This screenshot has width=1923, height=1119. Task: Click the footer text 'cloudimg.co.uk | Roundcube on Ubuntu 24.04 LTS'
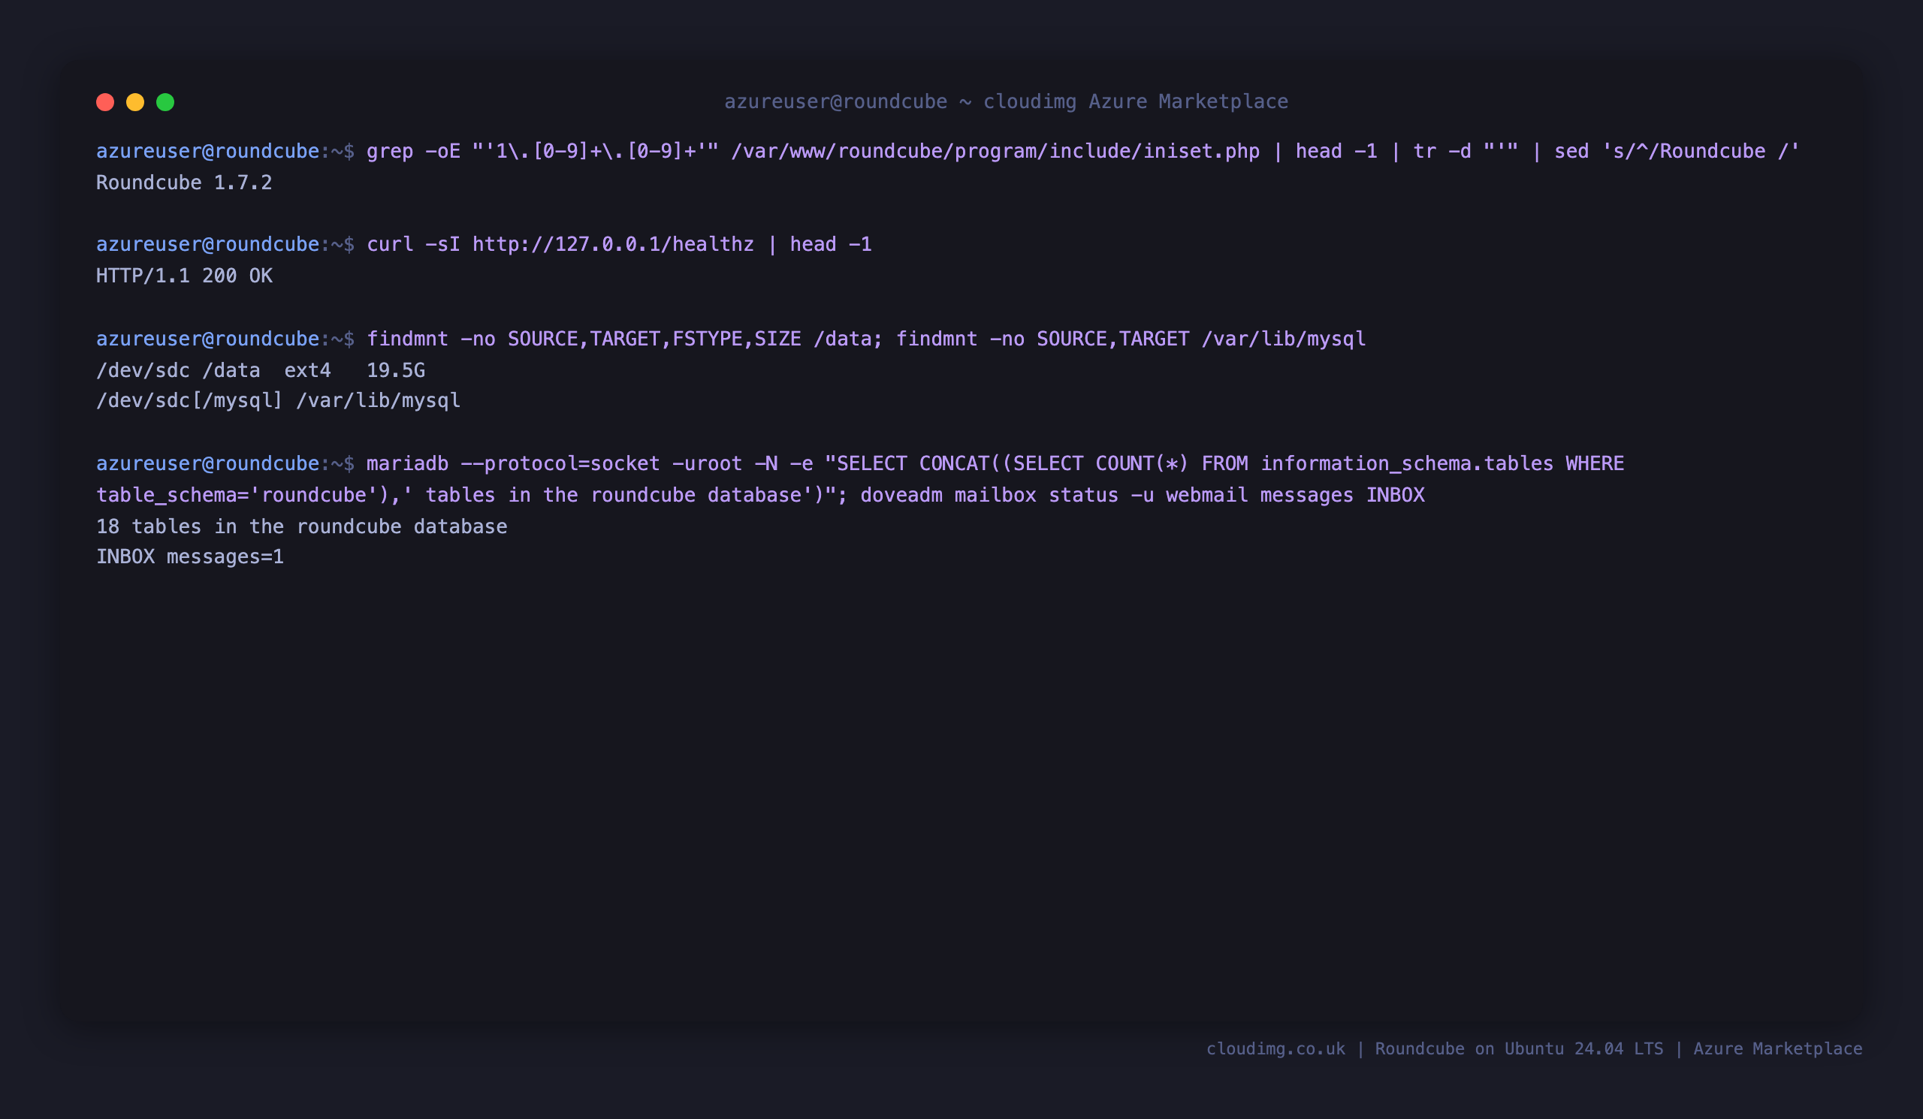(x=1435, y=1049)
